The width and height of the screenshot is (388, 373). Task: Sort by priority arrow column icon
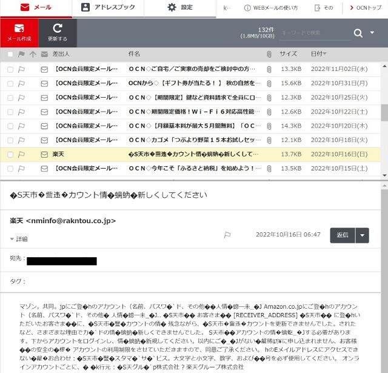click(33, 54)
